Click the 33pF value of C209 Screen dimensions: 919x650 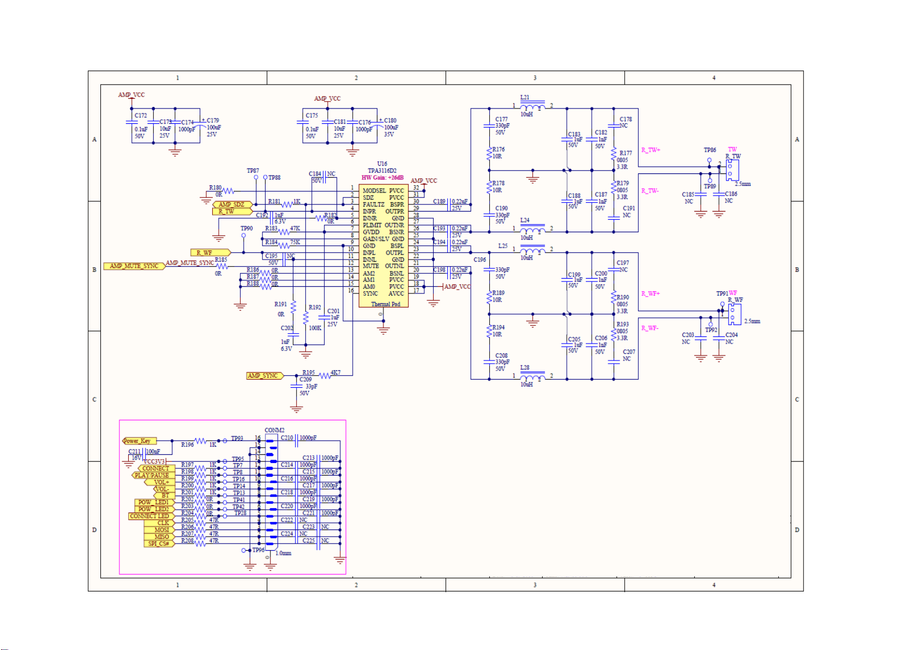tap(311, 386)
